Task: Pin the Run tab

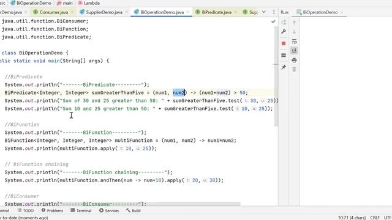Action: 284,67
